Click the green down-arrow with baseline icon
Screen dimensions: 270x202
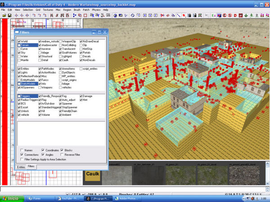[252, 15]
